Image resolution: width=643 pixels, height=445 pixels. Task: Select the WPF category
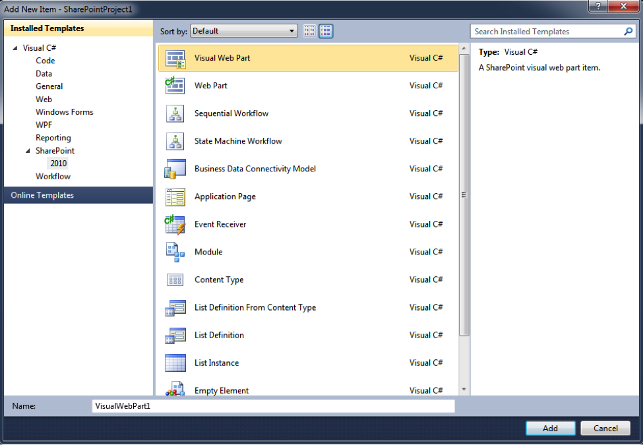coord(44,125)
